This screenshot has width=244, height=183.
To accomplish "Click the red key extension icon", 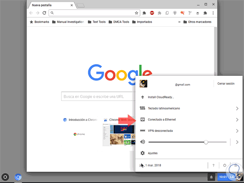I will 182,13.
